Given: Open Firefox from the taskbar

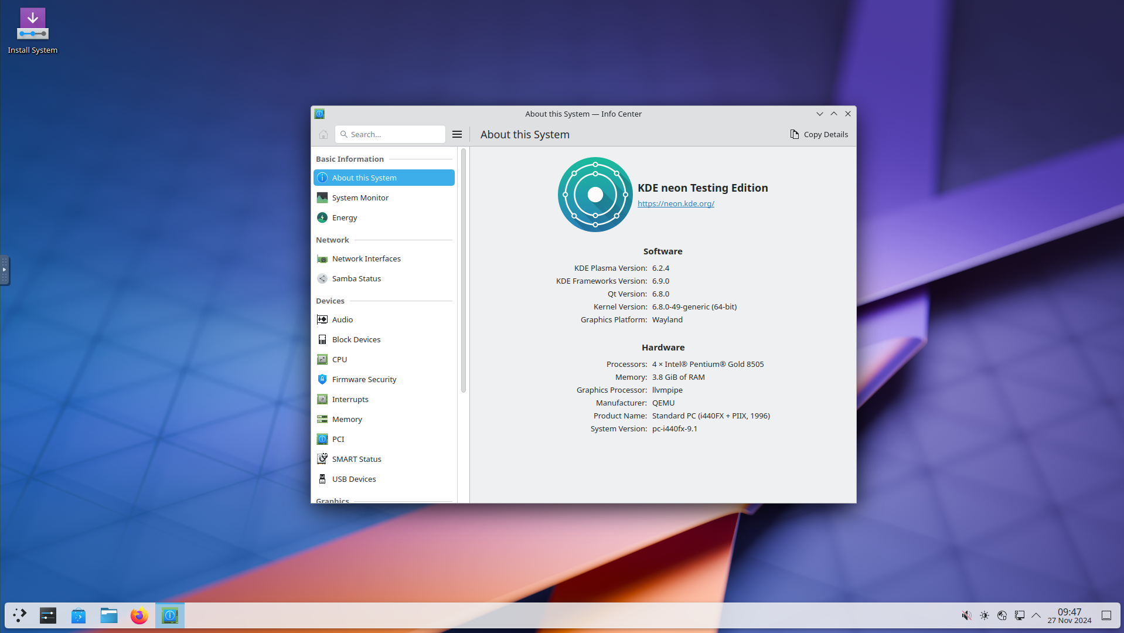Looking at the screenshot, I should [x=139, y=615].
